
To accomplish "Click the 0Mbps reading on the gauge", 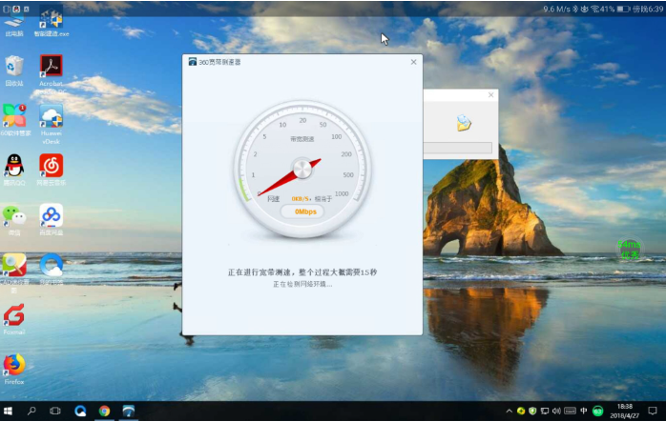I will click(x=305, y=211).
